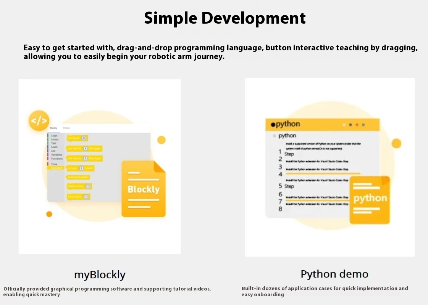This screenshot has height=305, width=428.
Task: Click the 'Officially provided graphical programming software' caption
Action: click(x=107, y=292)
